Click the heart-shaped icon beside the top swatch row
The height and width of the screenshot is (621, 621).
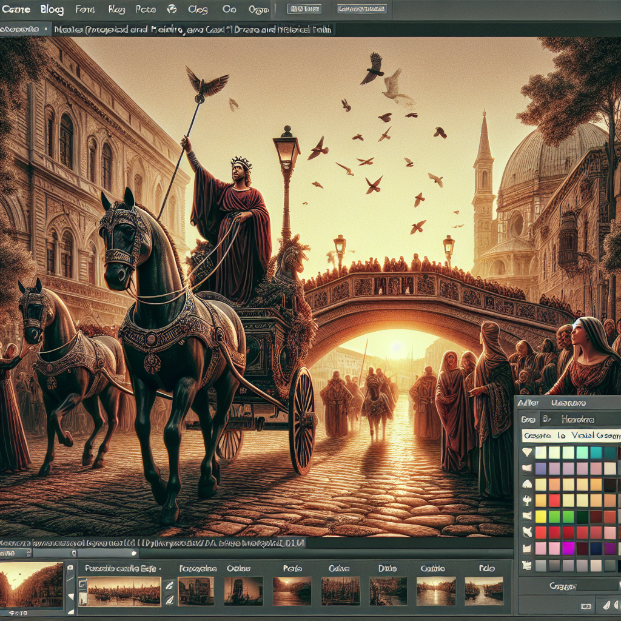(x=526, y=452)
